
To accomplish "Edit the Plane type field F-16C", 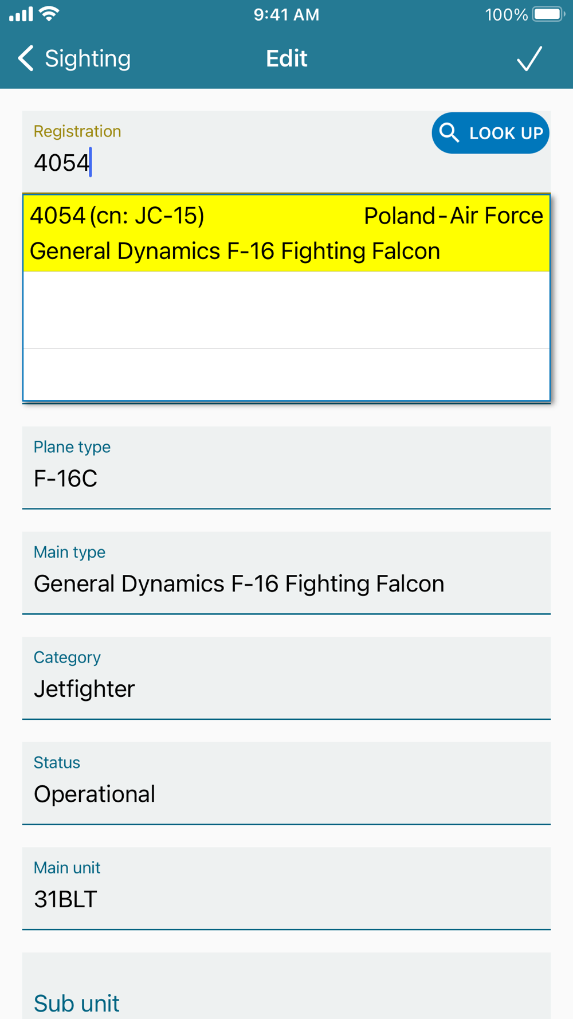I will 286,468.
